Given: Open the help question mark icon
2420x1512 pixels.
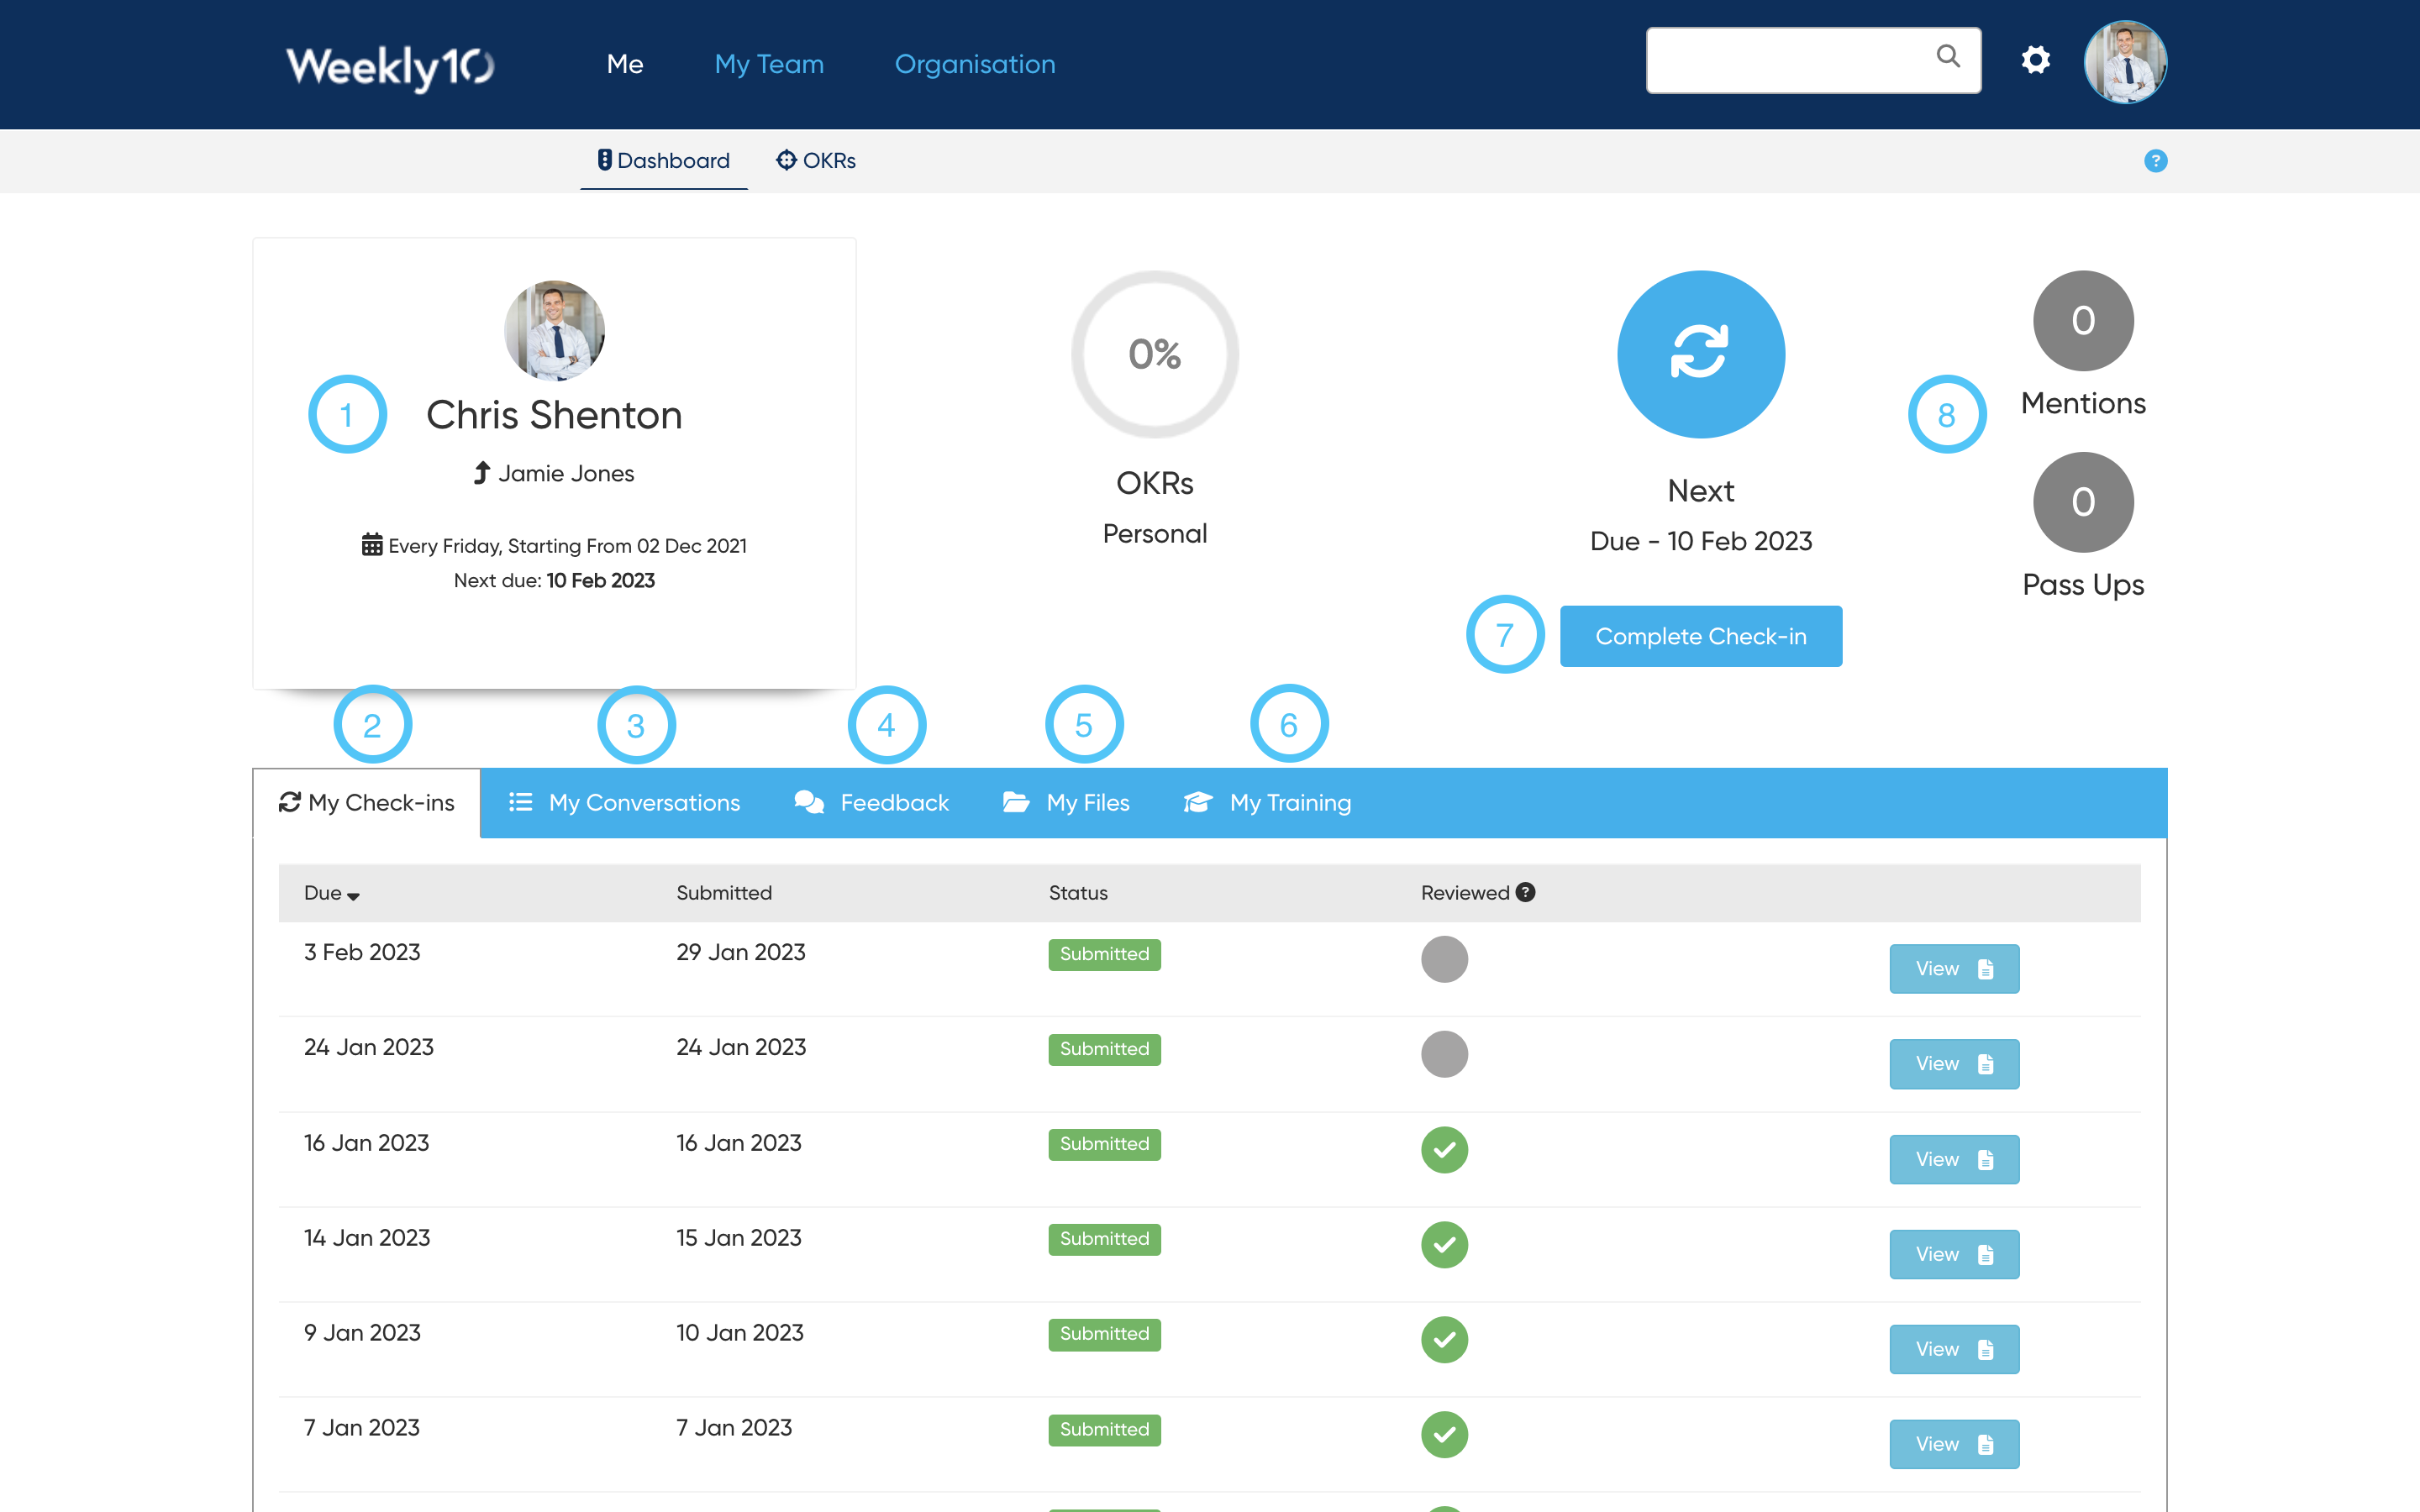Looking at the screenshot, I should point(2156,161).
